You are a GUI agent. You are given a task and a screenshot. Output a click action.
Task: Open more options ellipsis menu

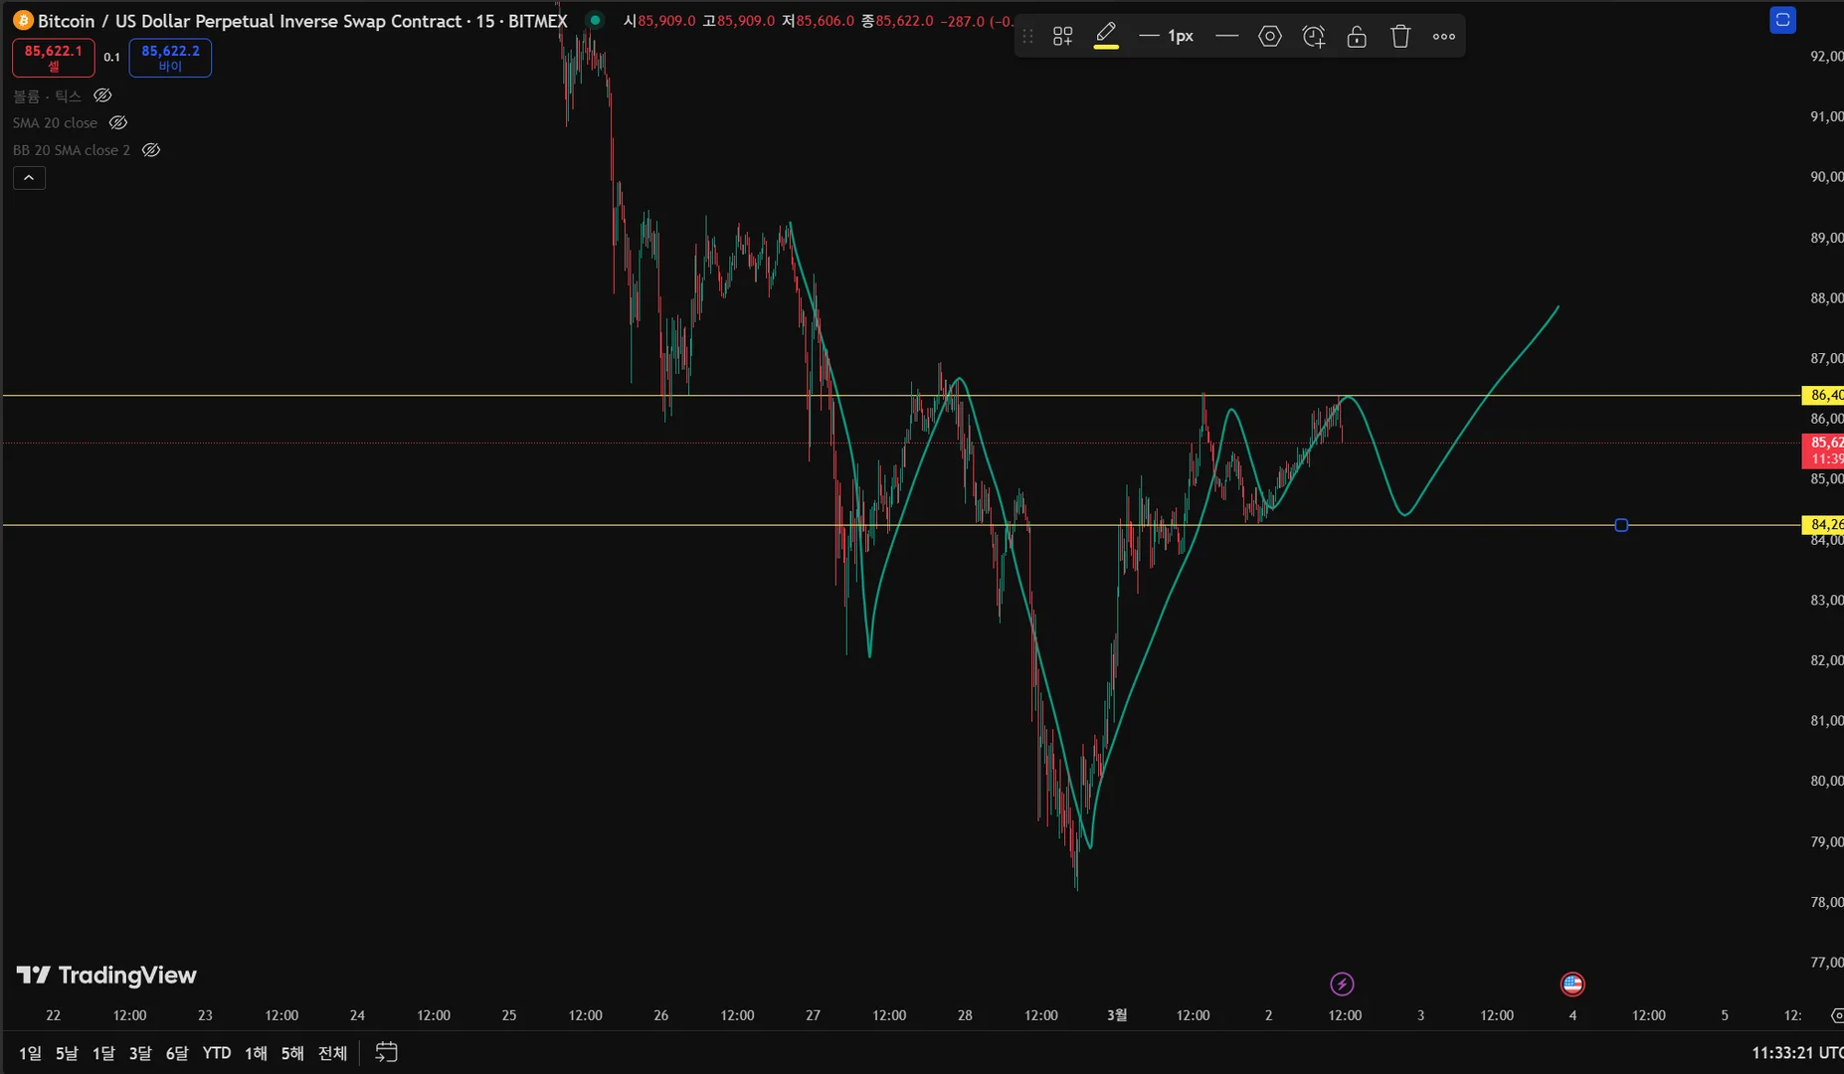click(x=1444, y=37)
